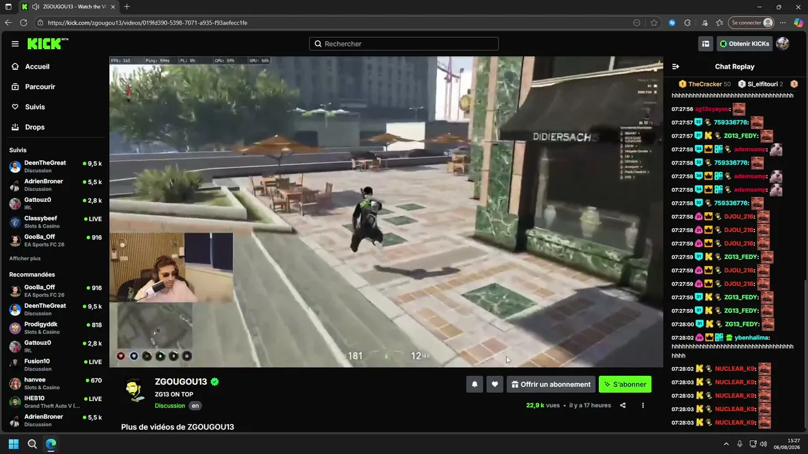Click the green S'abonner button
This screenshot has width=808, height=454.
(625, 384)
